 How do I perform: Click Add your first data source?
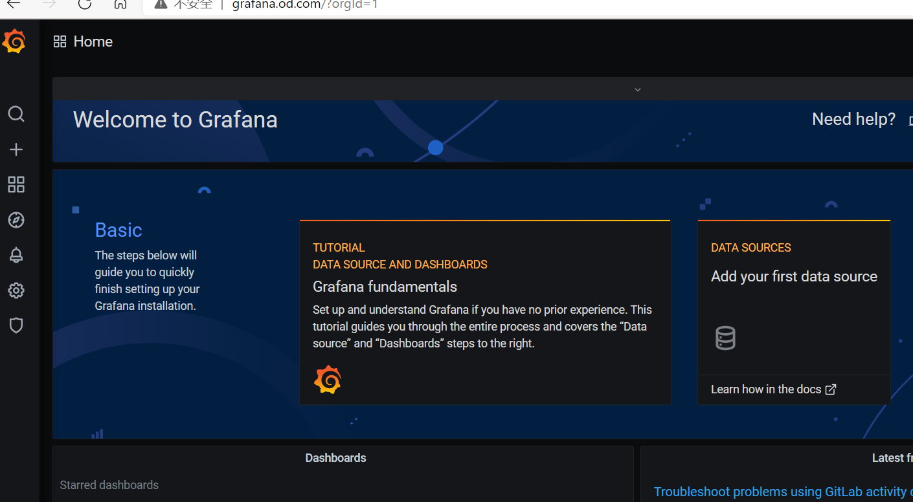coord(794,276)
